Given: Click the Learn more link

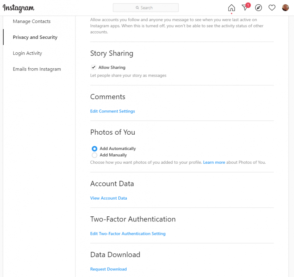Looking at the screenshot, I should 214,162.
